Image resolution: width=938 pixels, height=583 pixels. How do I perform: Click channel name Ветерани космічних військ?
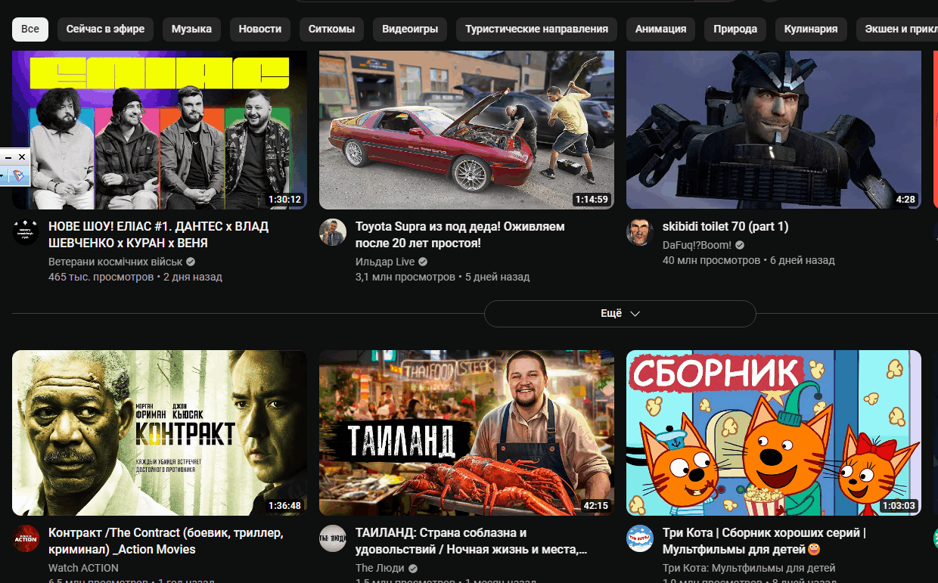pyautogui.click(x=116, y=262)
